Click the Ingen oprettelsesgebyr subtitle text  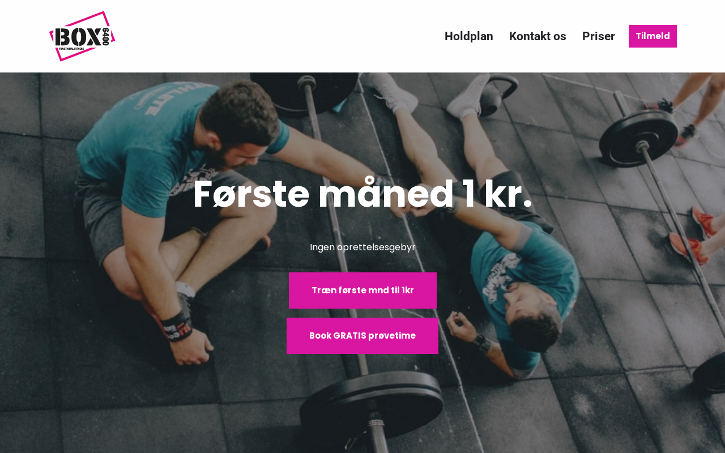[x=362, y=247]
